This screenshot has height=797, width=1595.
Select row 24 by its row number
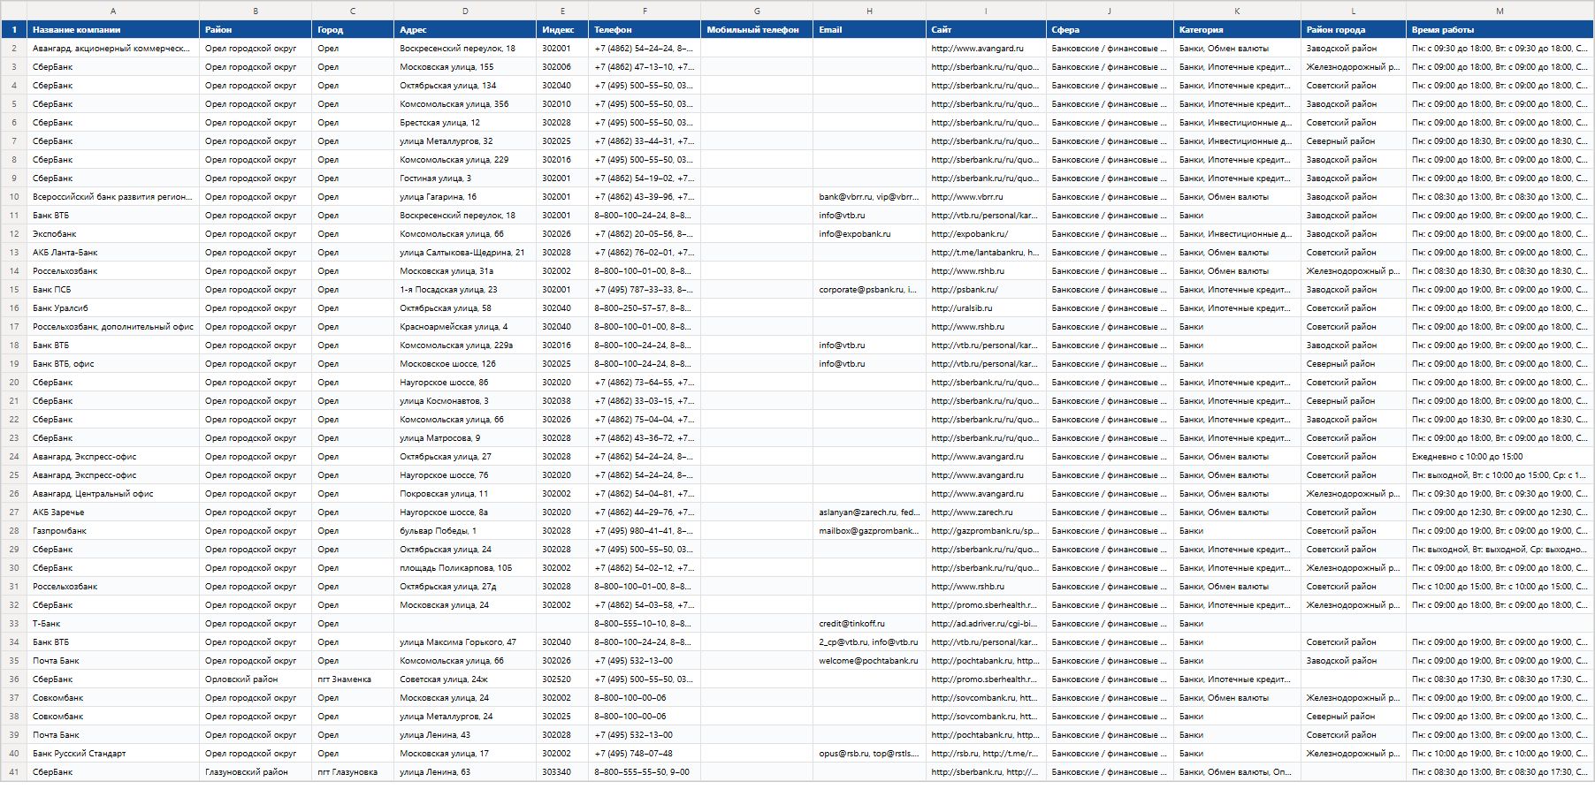(x=14, y=457)
